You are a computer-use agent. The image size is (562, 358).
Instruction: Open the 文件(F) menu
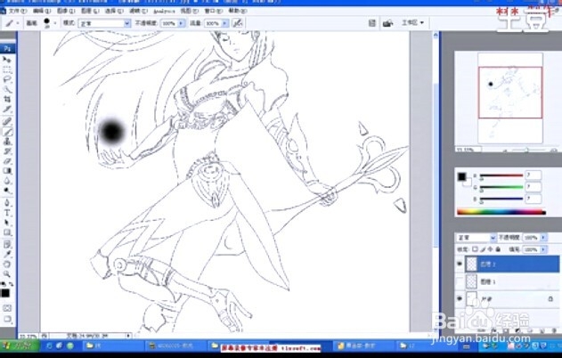pos(18,11)
